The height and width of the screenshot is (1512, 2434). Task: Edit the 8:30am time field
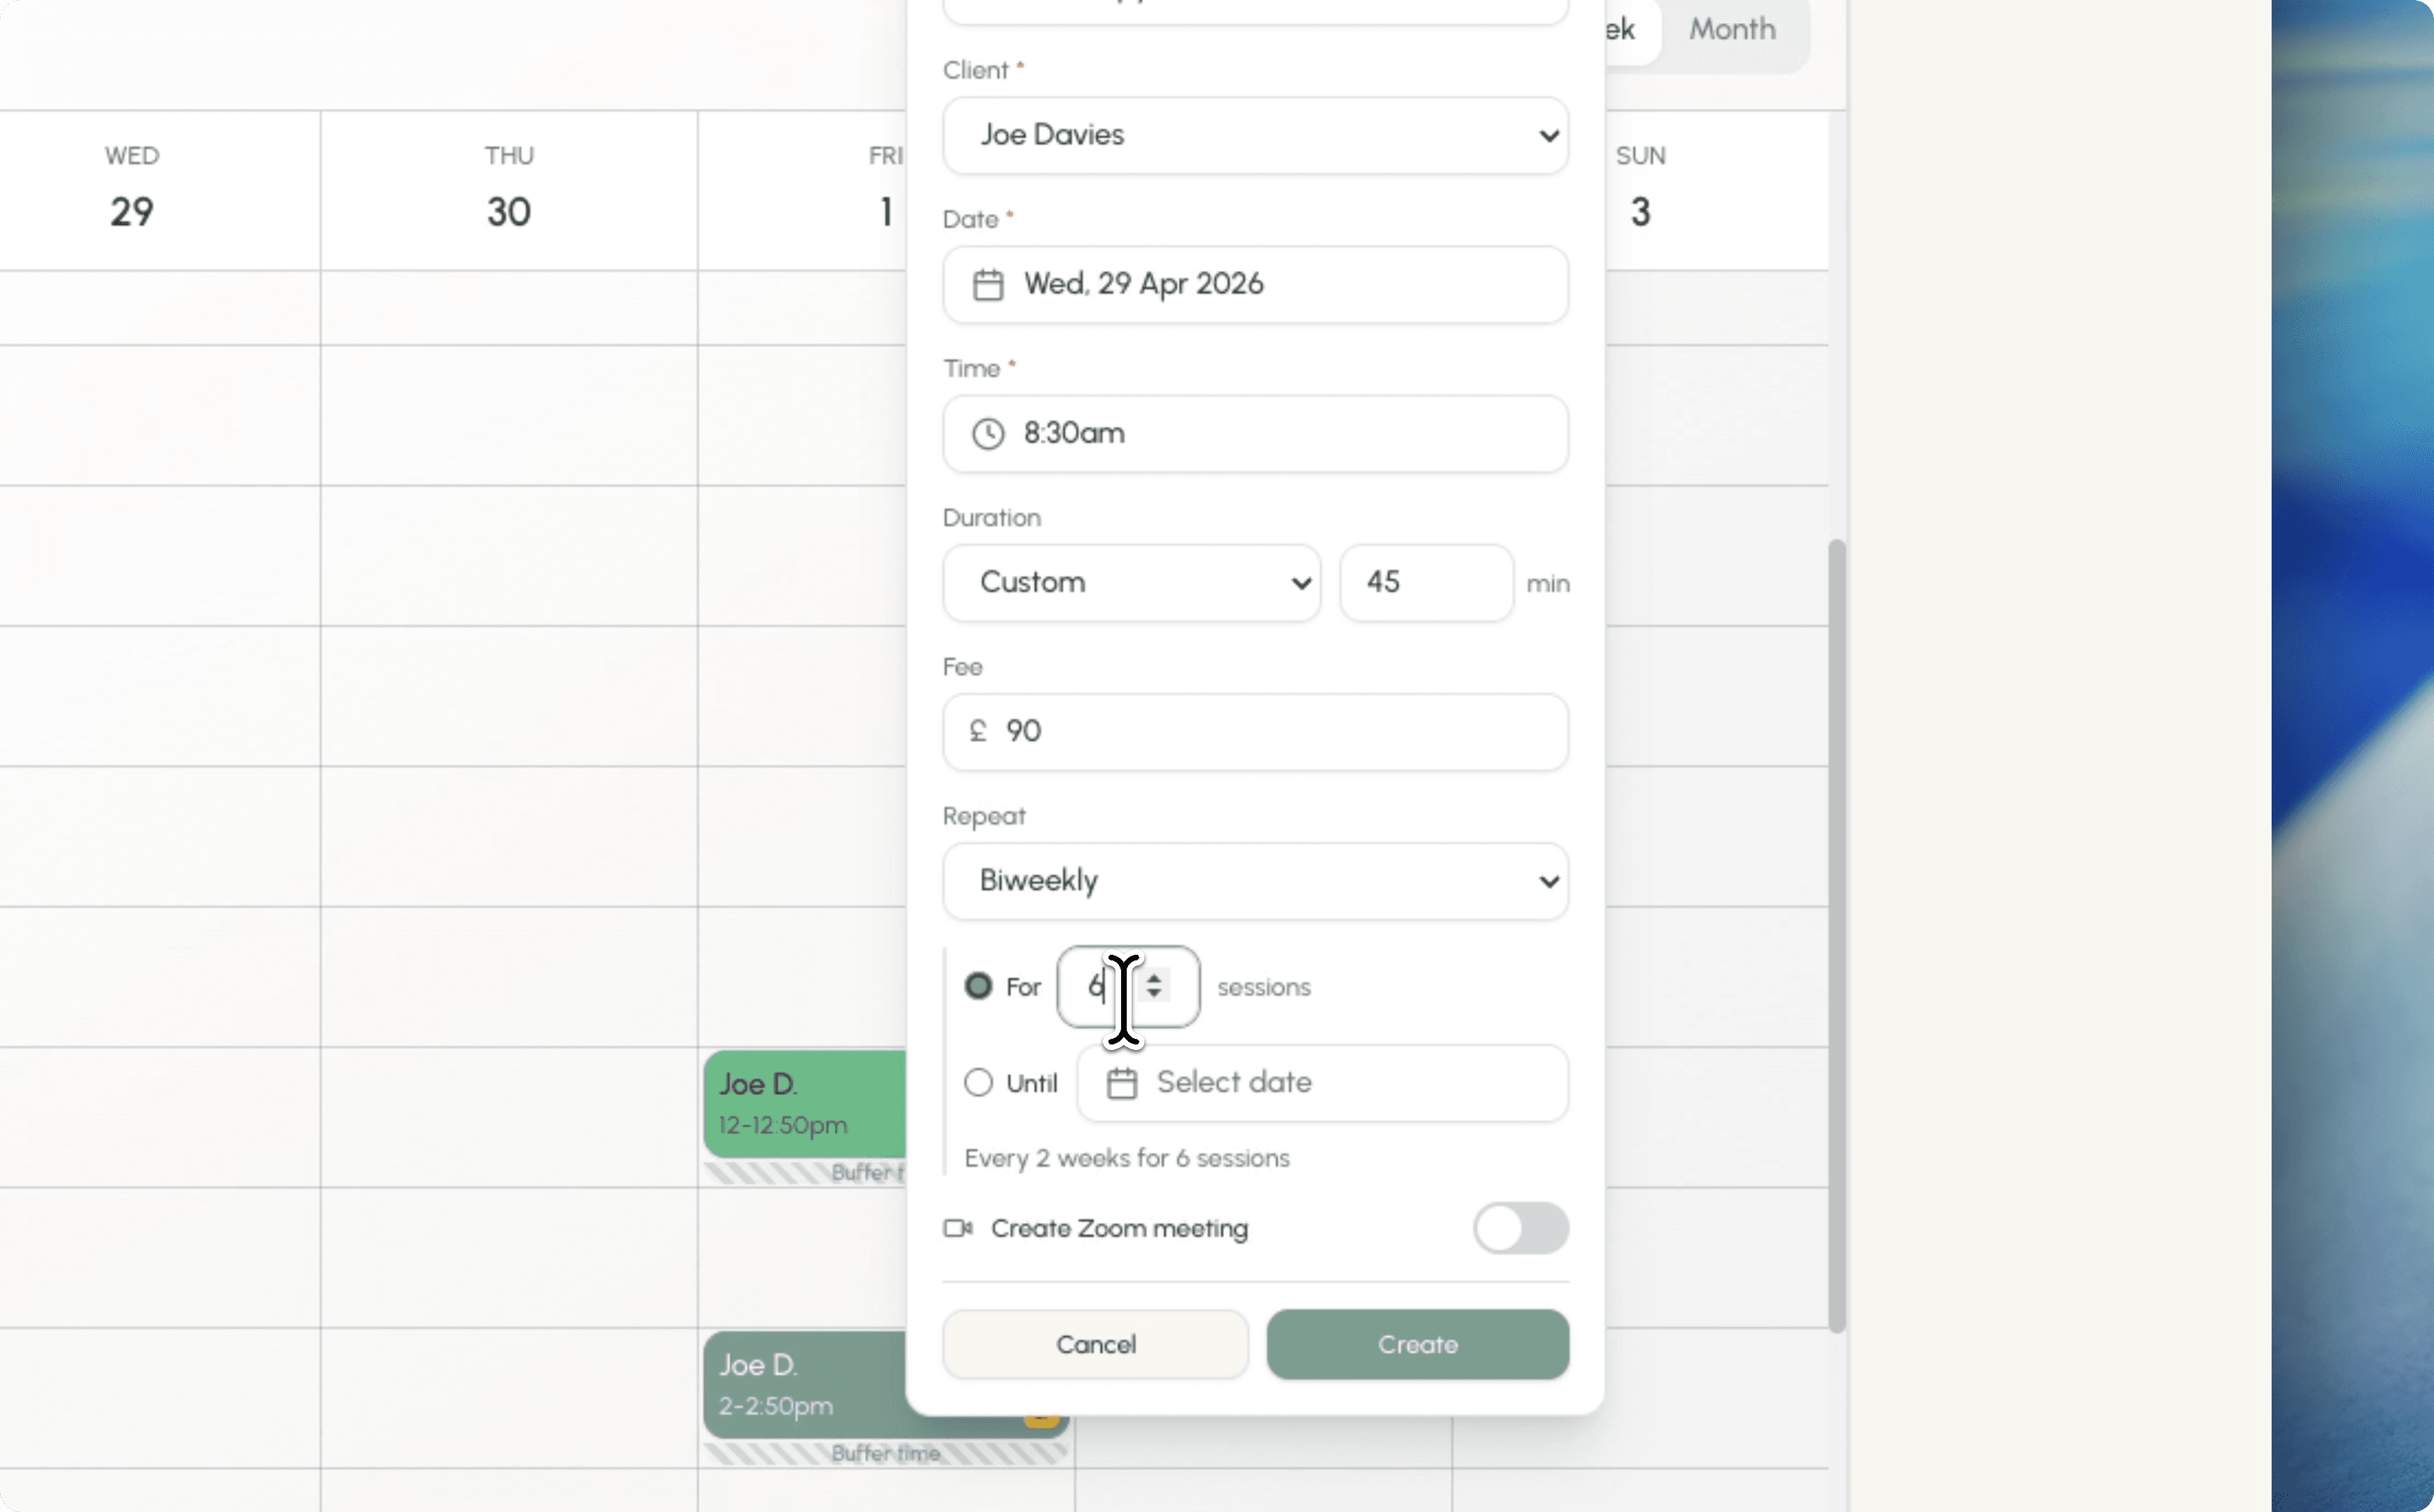[1255, 433]
